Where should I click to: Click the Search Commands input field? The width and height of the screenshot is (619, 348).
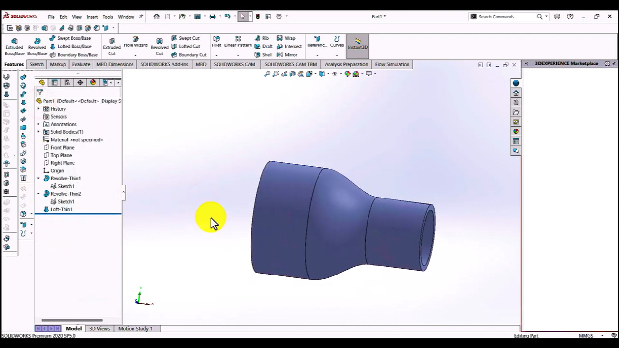506,17
